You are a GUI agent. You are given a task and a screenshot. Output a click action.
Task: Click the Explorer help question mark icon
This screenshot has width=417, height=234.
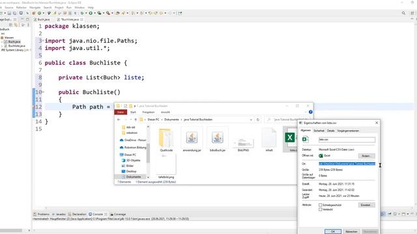point(310,112)
